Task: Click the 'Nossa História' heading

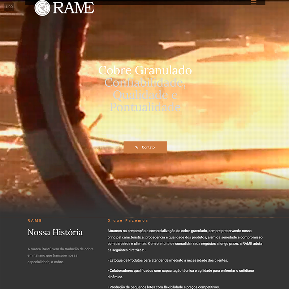Action: point(55,232)
